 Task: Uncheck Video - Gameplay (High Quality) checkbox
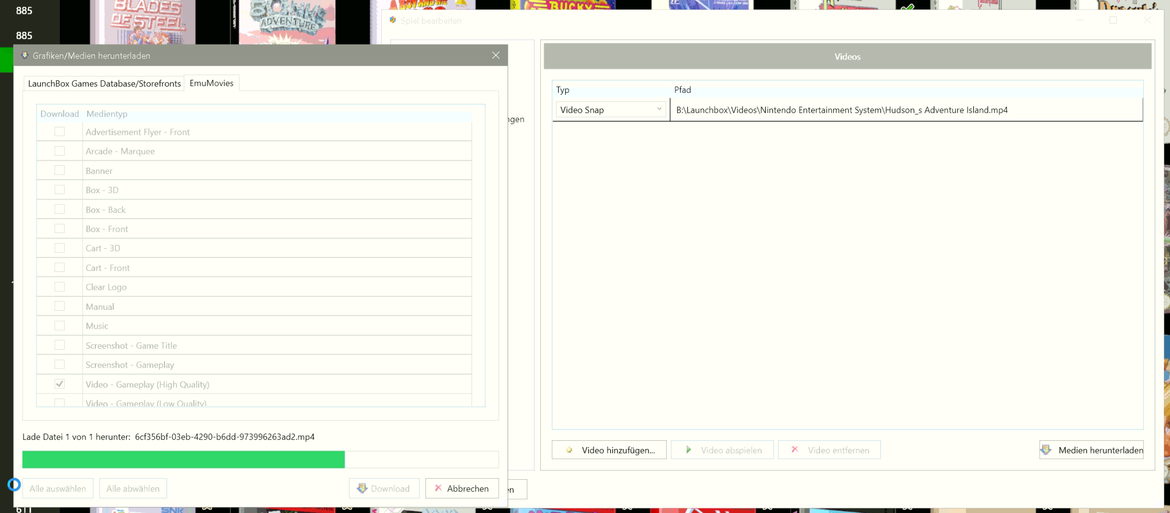pos(59,384)
